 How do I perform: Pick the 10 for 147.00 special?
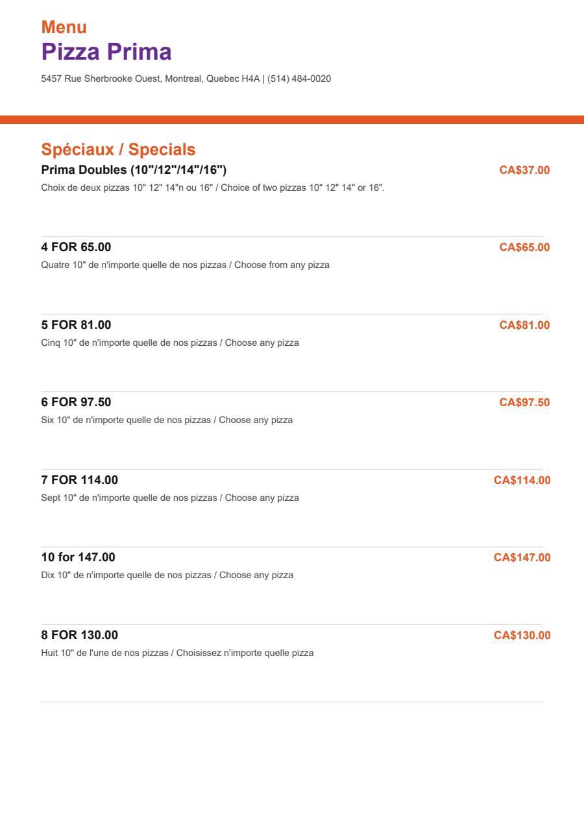click(x=79, y=557)
